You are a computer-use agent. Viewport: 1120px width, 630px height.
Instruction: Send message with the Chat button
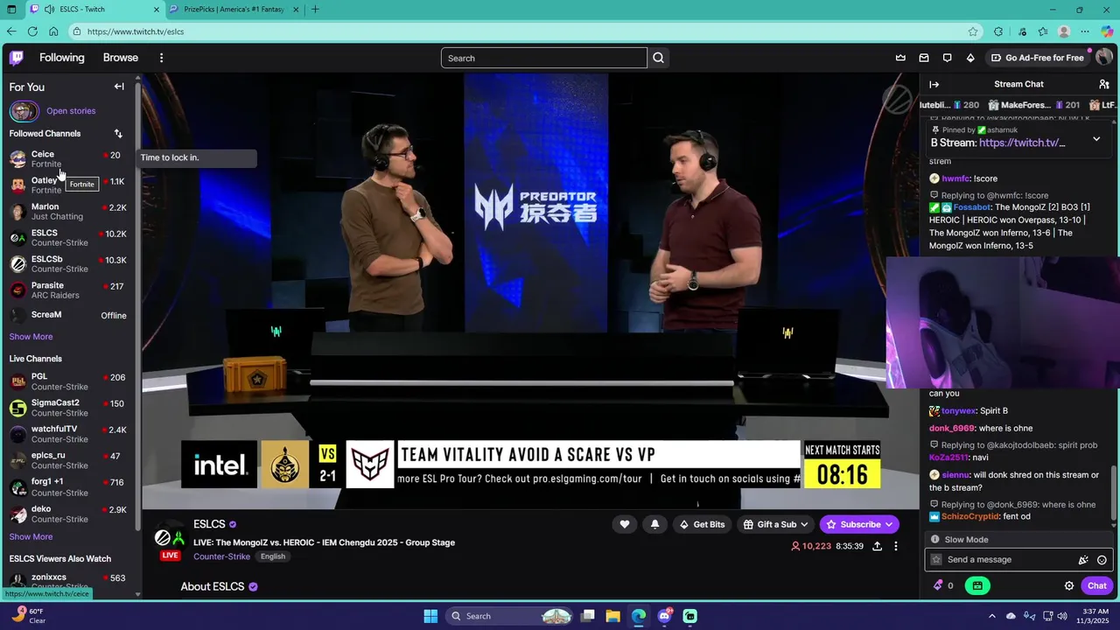pyautogui.click(x=1097, y=585)
